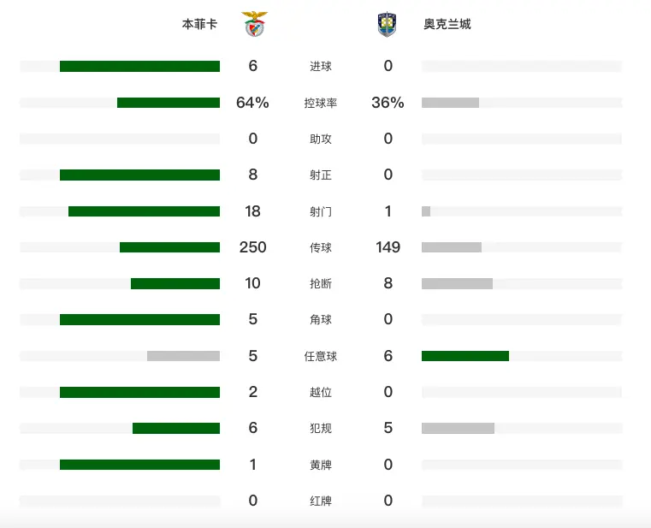Open the 奥克兰城 team name link

click(447, 25)
